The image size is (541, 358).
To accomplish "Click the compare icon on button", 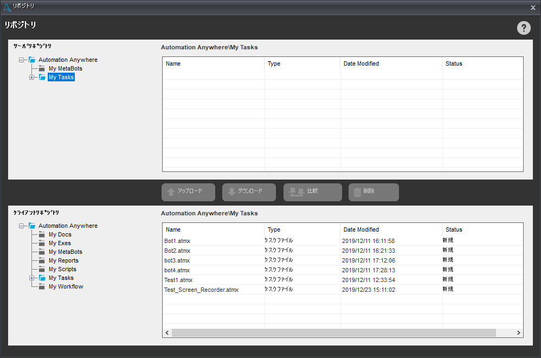I will pos(297,192).
